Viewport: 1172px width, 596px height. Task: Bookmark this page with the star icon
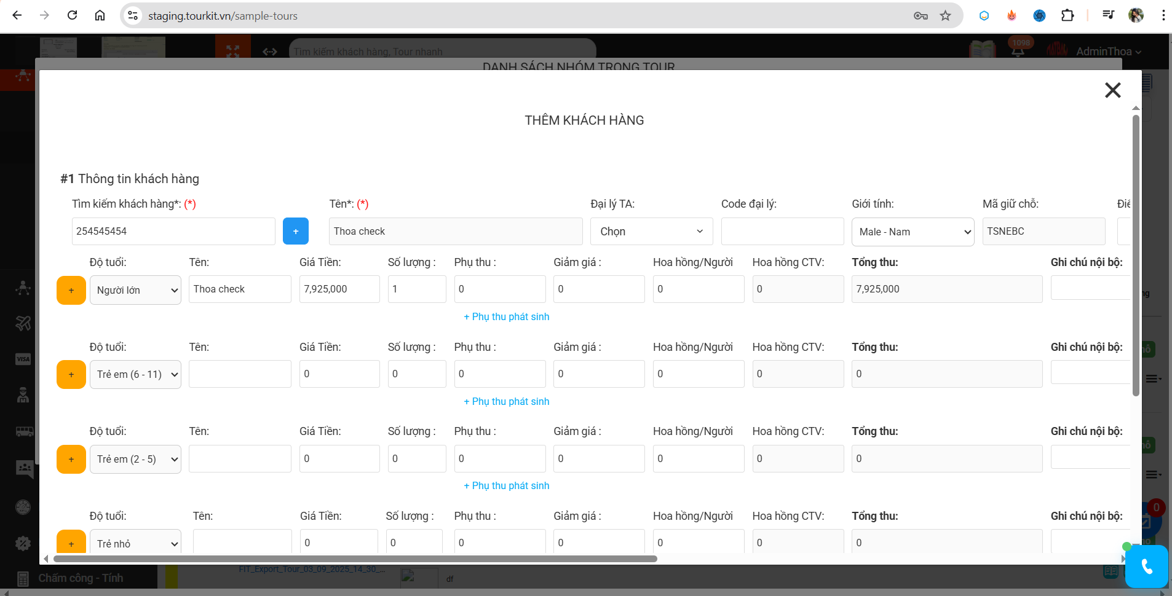click(x=945, y=15)
